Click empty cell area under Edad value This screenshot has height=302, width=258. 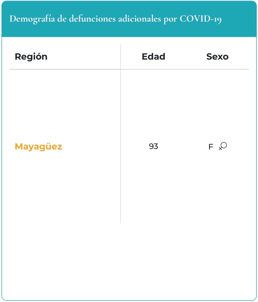click(153, 189)
